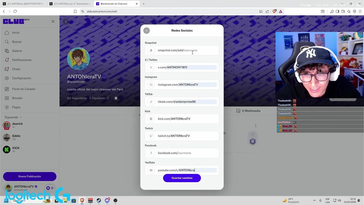Click the coins balance icon bottom-left

(48, 188)
